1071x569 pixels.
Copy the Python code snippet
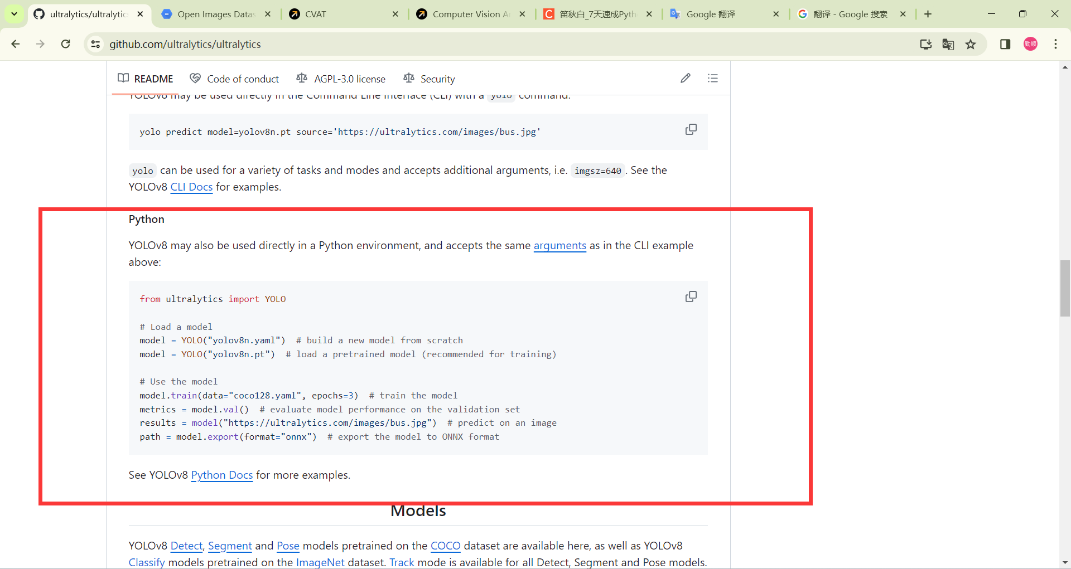coord(691,296)
